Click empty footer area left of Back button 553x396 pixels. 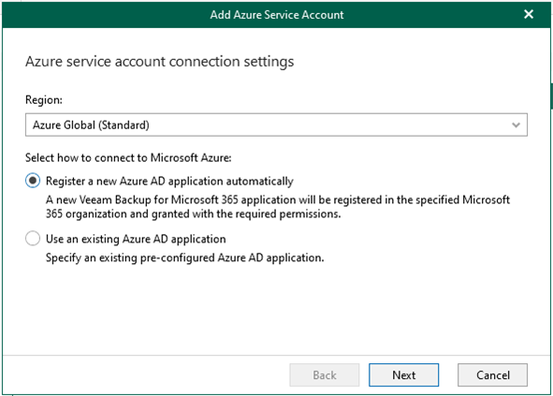point(145,374)
